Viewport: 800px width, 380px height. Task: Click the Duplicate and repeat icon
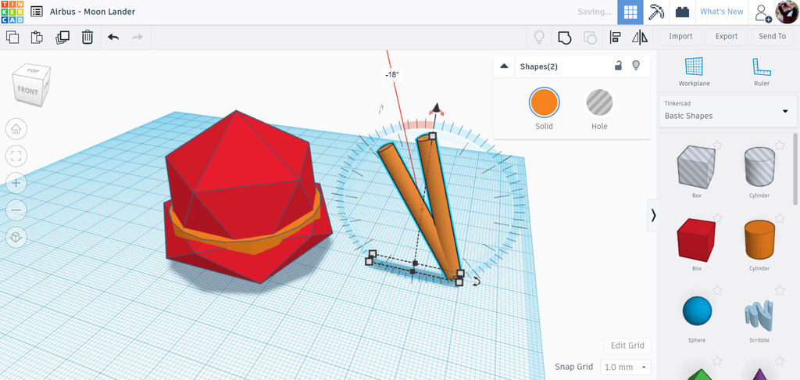click(x=62, y=38)
